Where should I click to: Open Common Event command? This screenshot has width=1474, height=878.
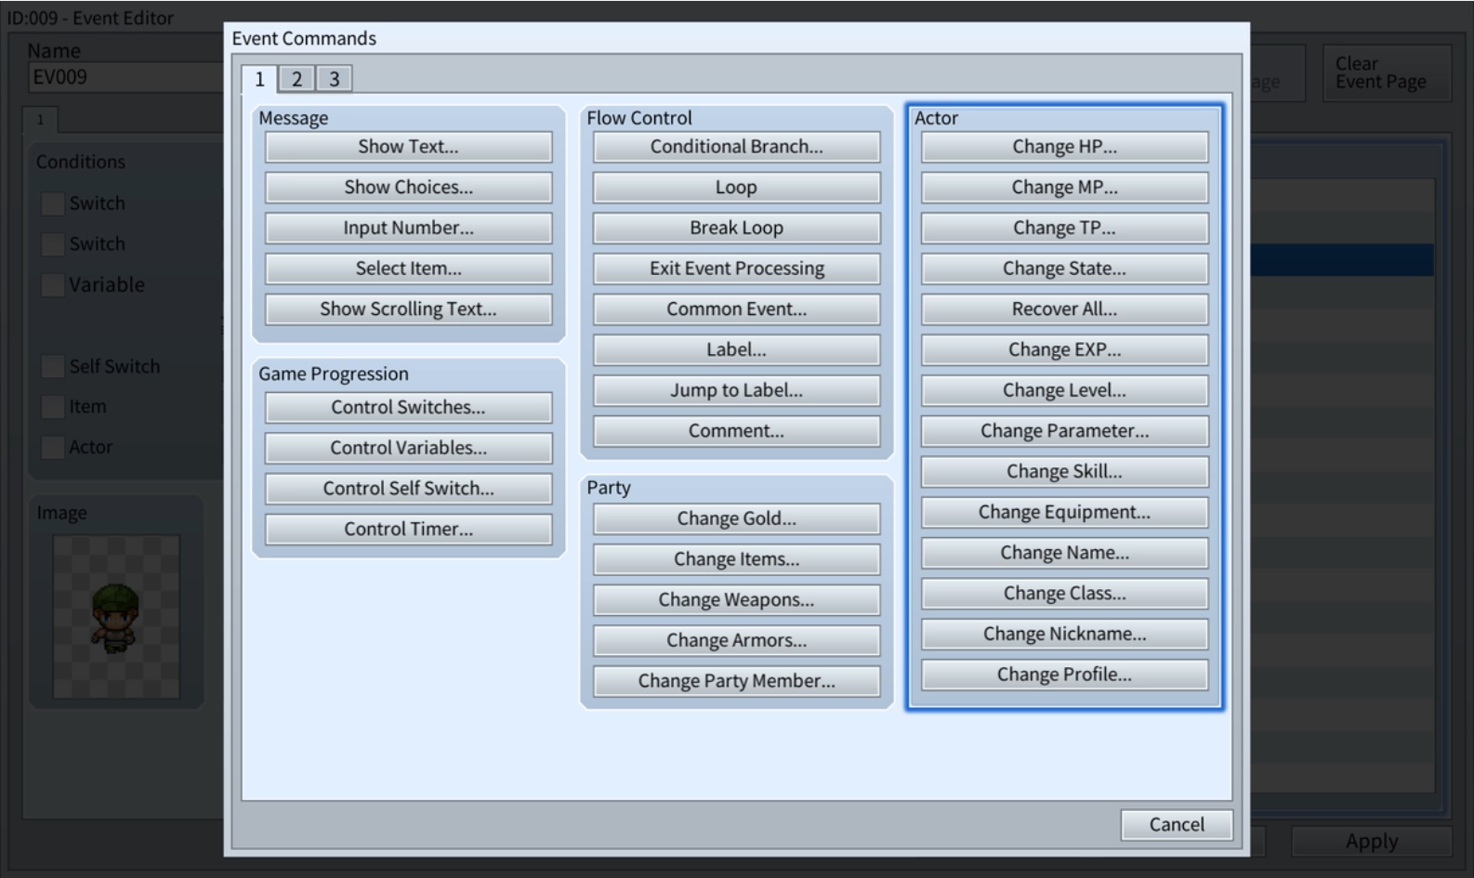[x=736, y=309]
